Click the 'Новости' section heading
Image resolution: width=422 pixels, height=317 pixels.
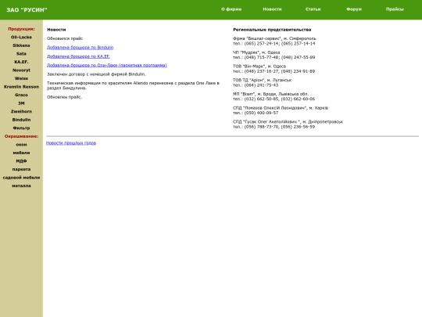coord(56,30)
